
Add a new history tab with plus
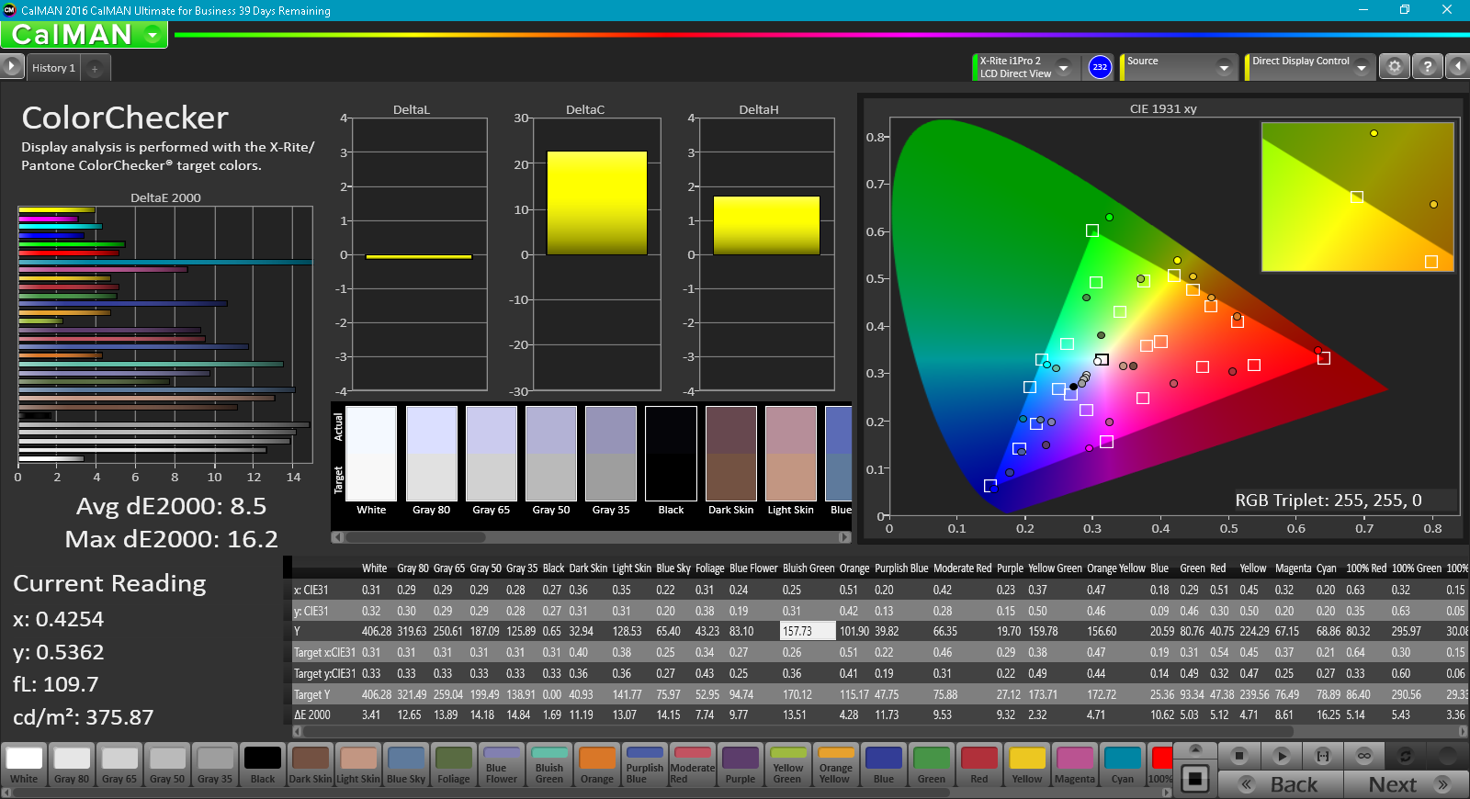[x=95, y=68]
